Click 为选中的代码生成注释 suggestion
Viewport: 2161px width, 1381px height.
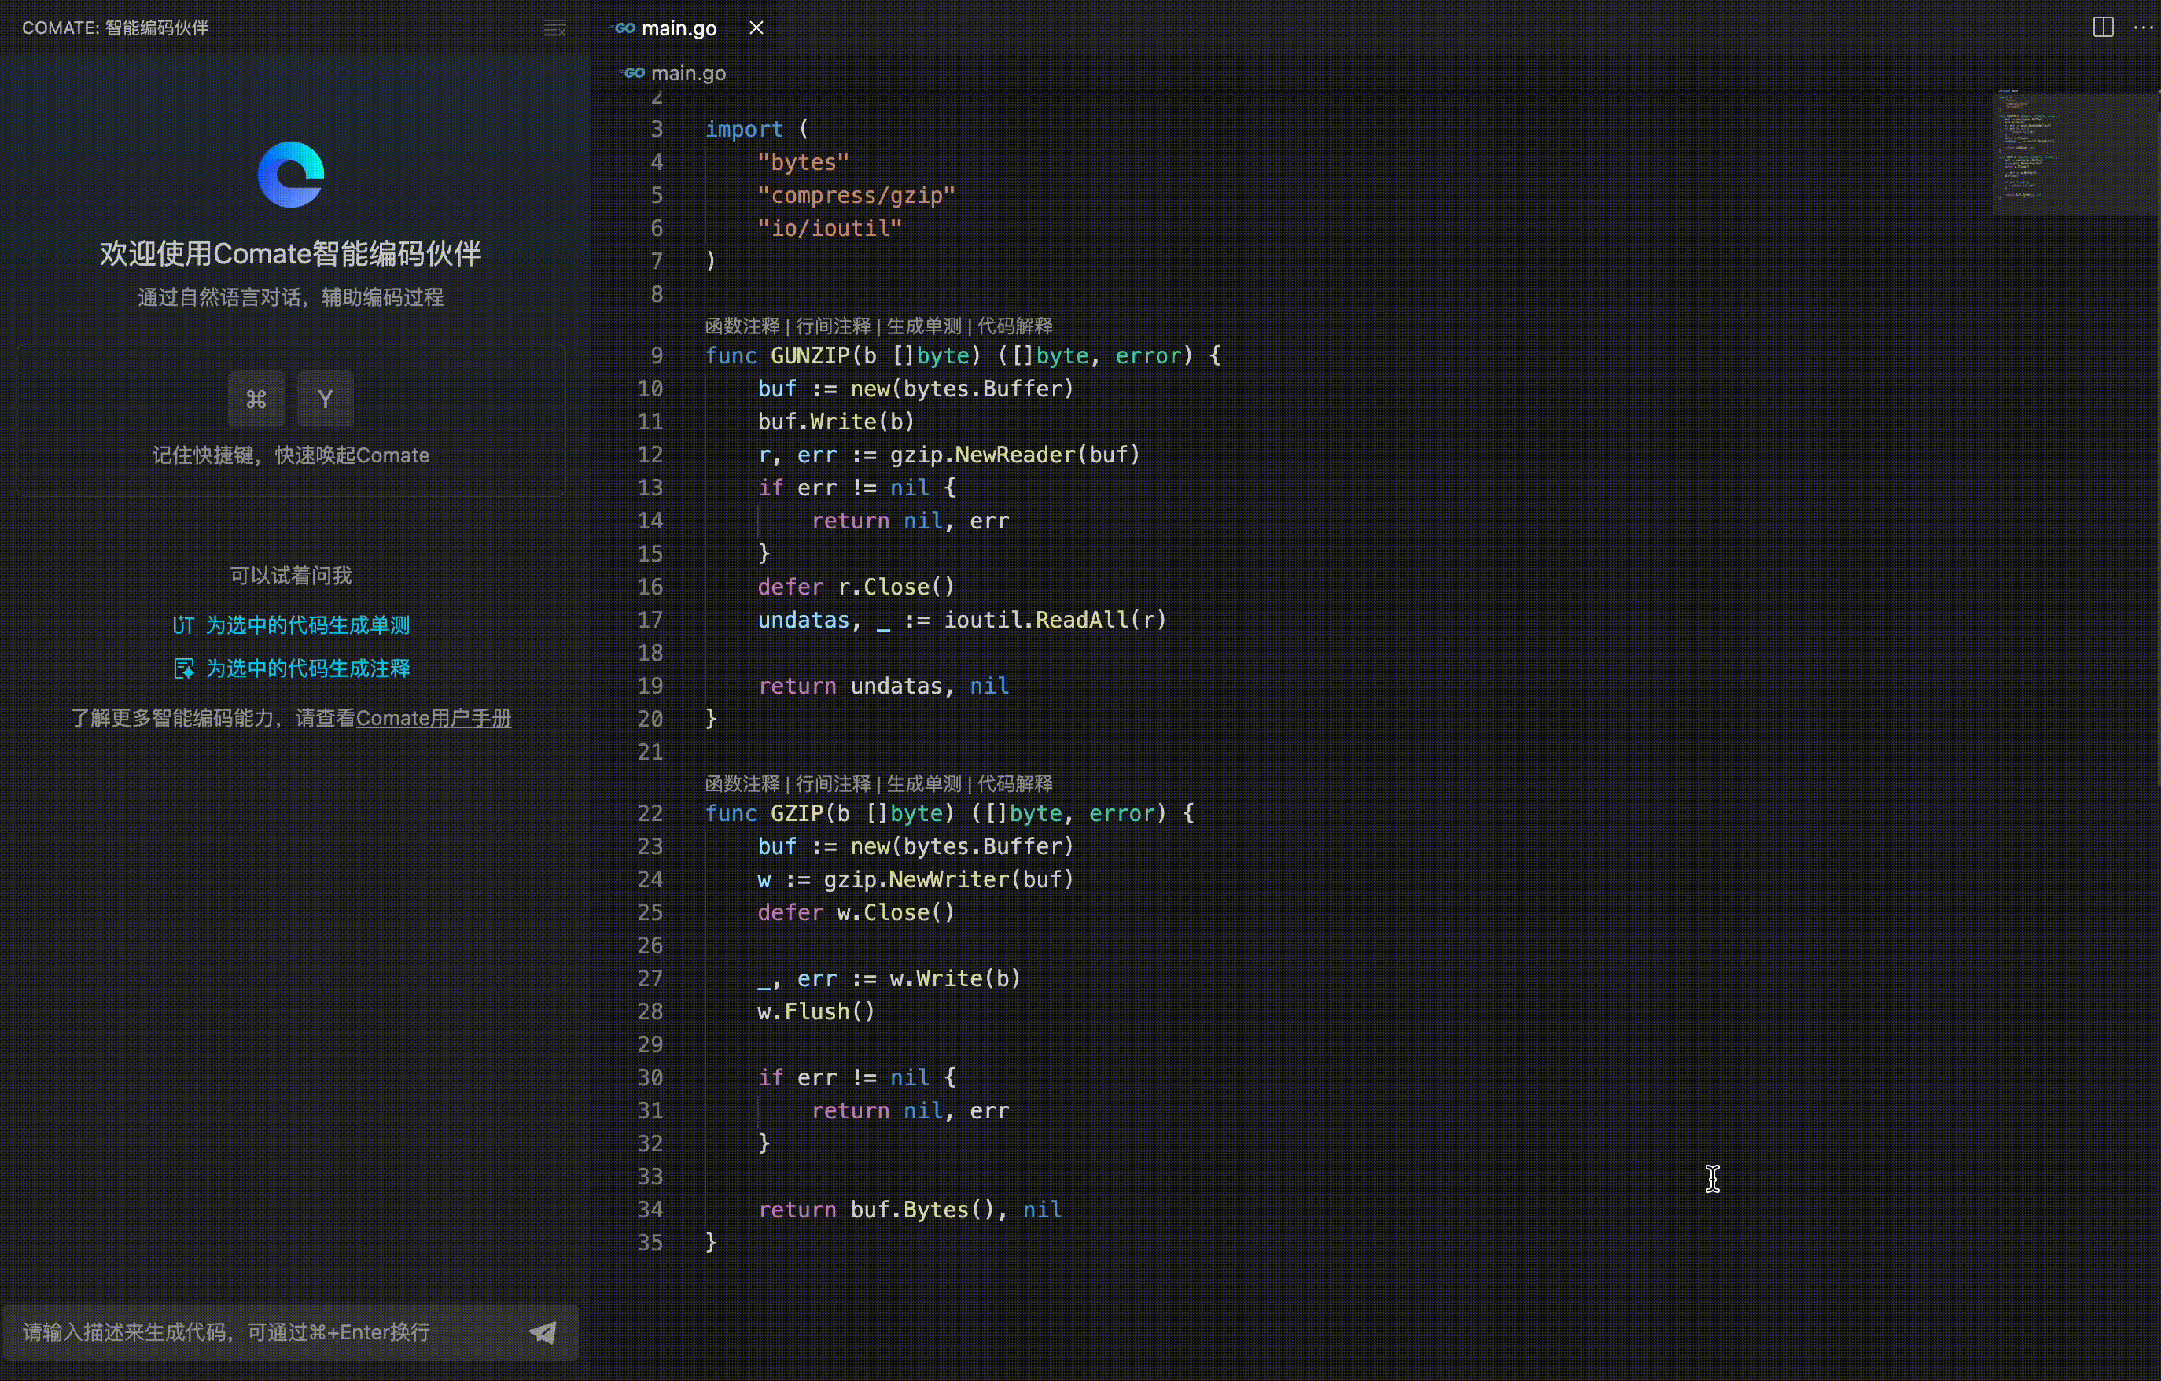tap(307, 668)
